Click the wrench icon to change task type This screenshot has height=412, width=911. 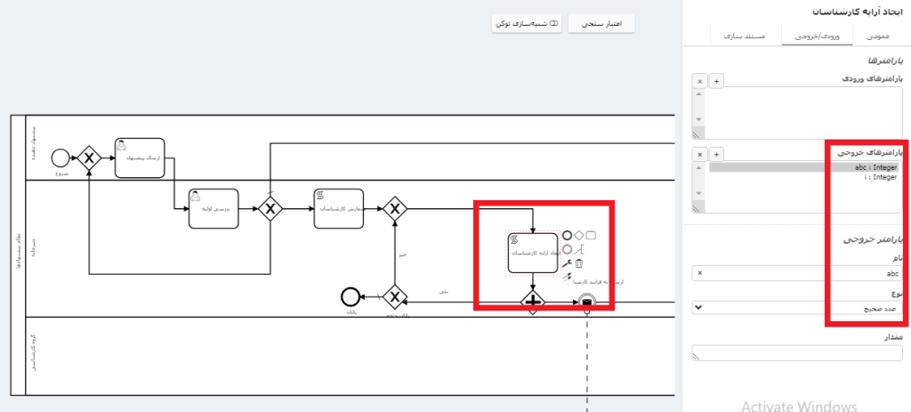[567, 263]
